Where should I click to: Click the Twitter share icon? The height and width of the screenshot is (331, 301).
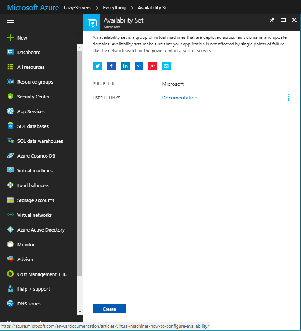[x=97, y=66]
